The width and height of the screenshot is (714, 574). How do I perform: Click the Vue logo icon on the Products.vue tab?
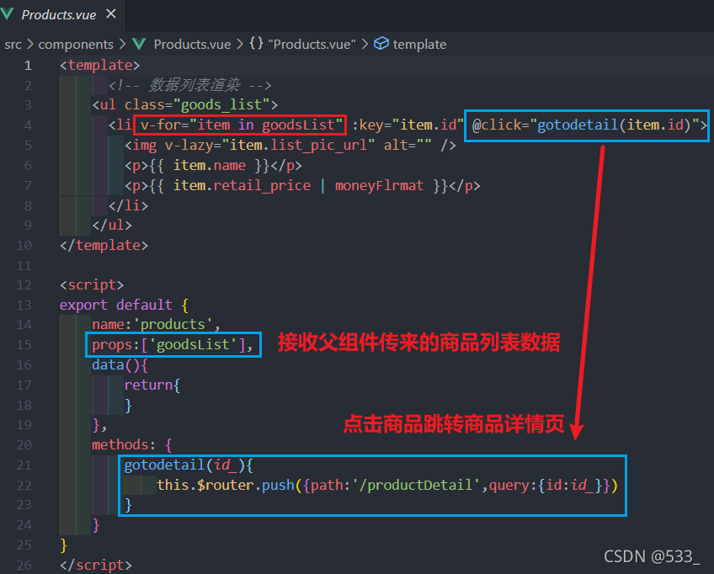[x=8, y=13]
